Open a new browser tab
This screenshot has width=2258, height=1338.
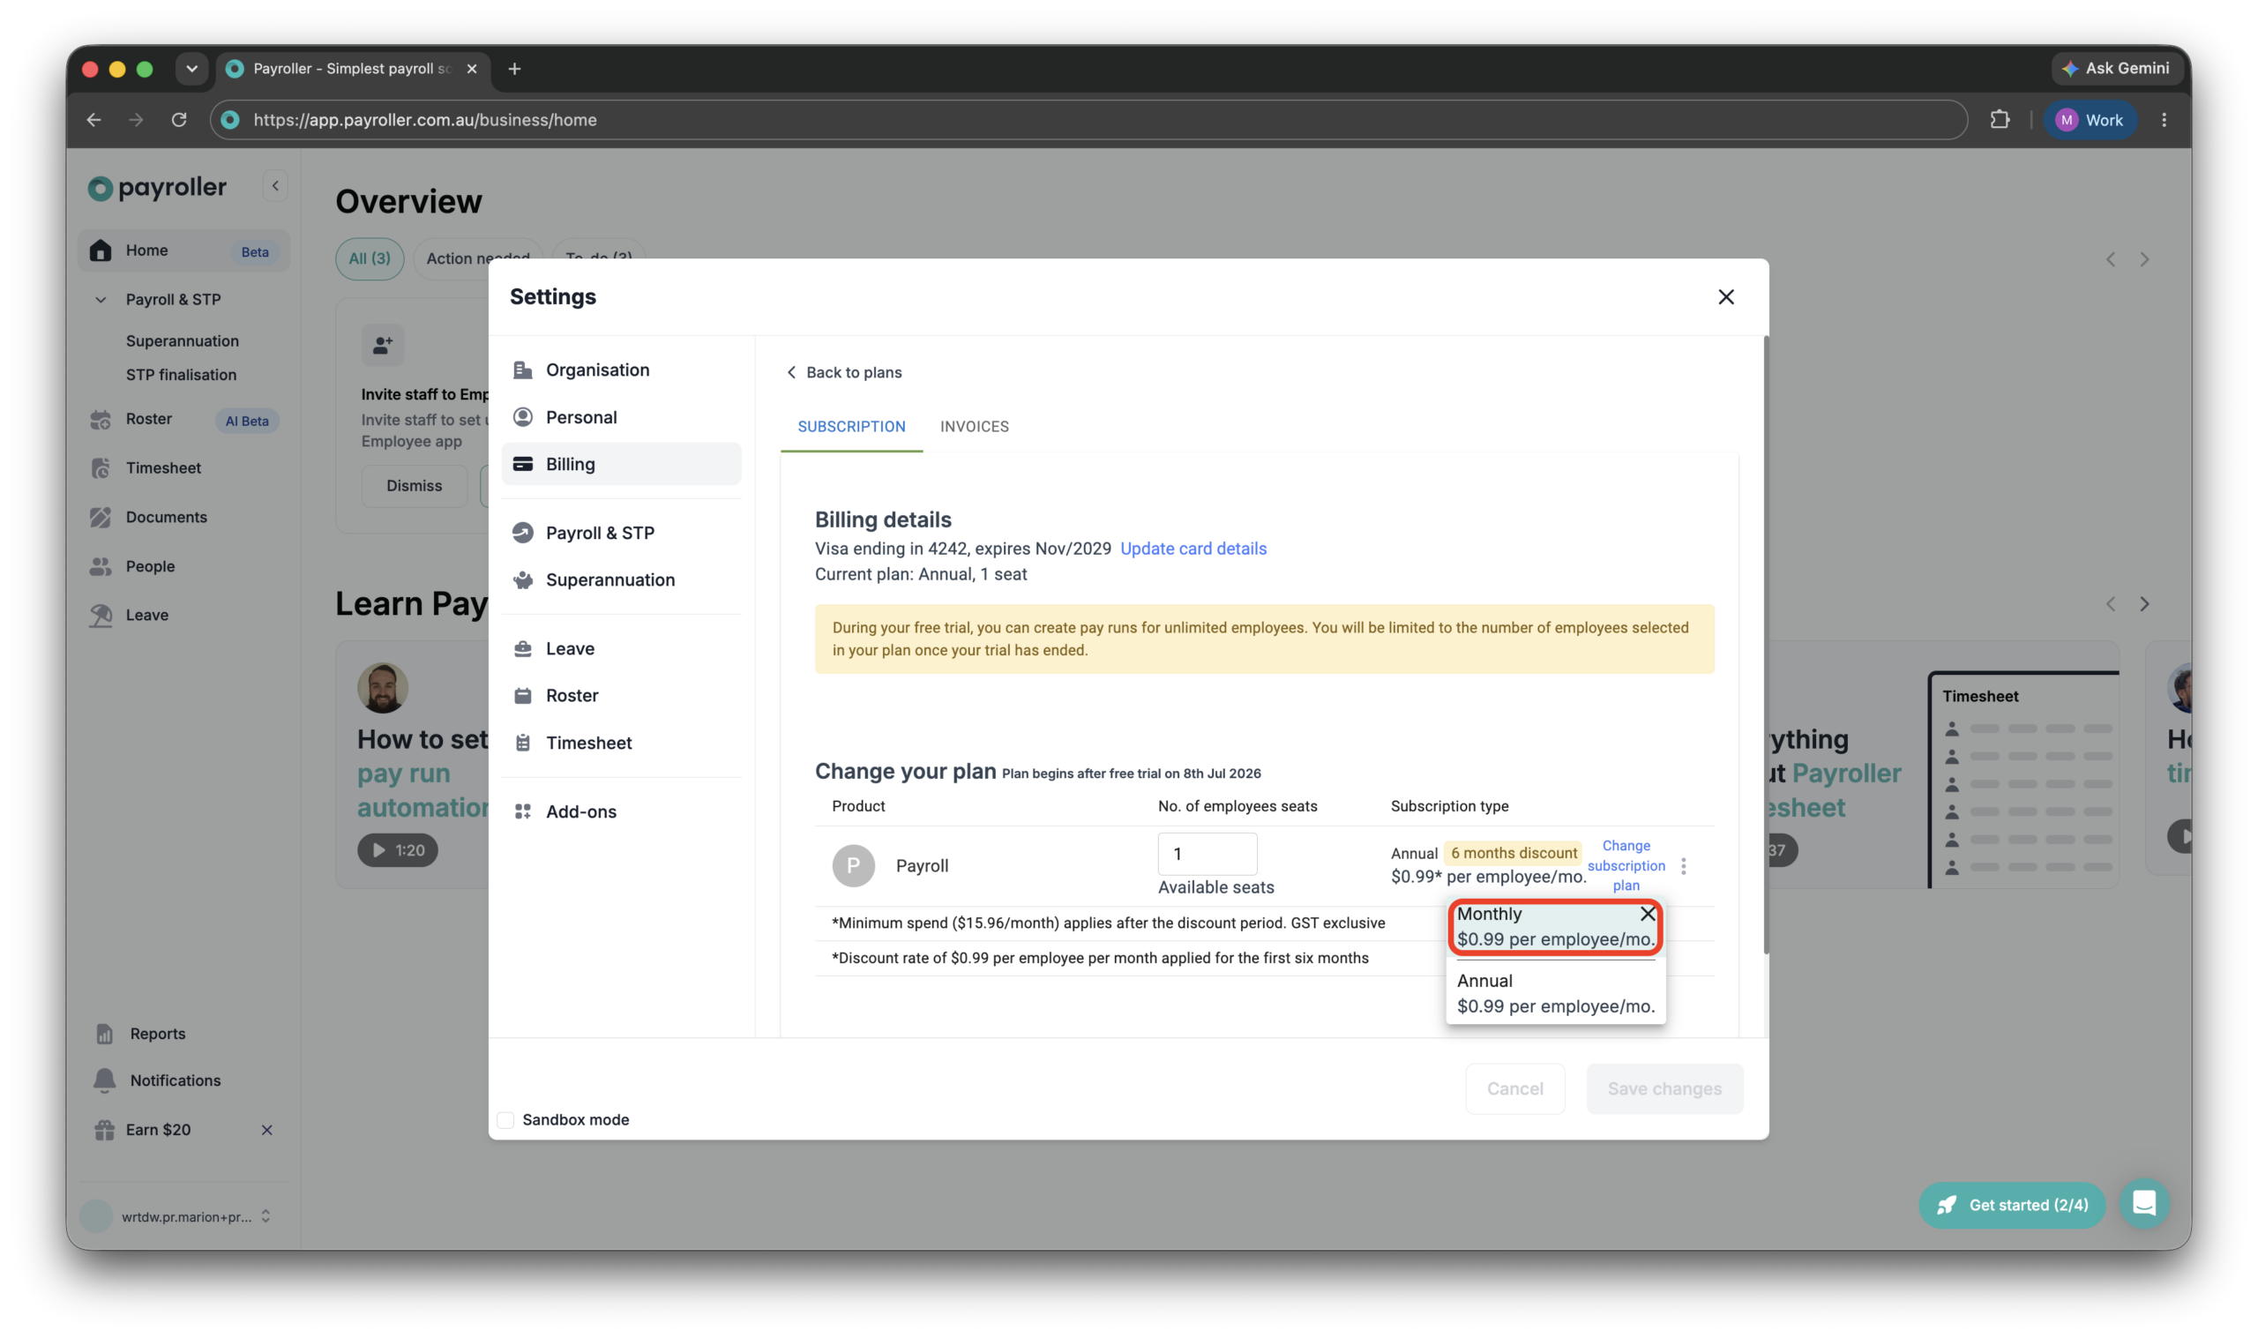(x=514, y=69)
